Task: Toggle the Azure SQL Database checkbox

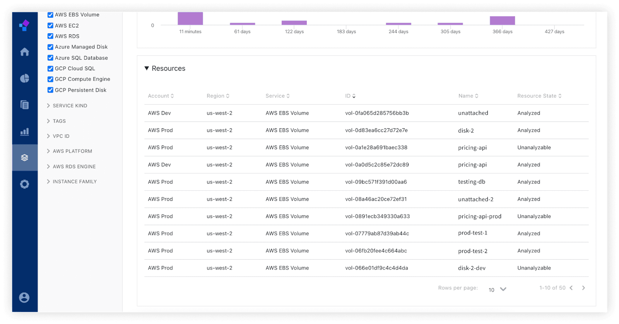Action: point(50,58)
